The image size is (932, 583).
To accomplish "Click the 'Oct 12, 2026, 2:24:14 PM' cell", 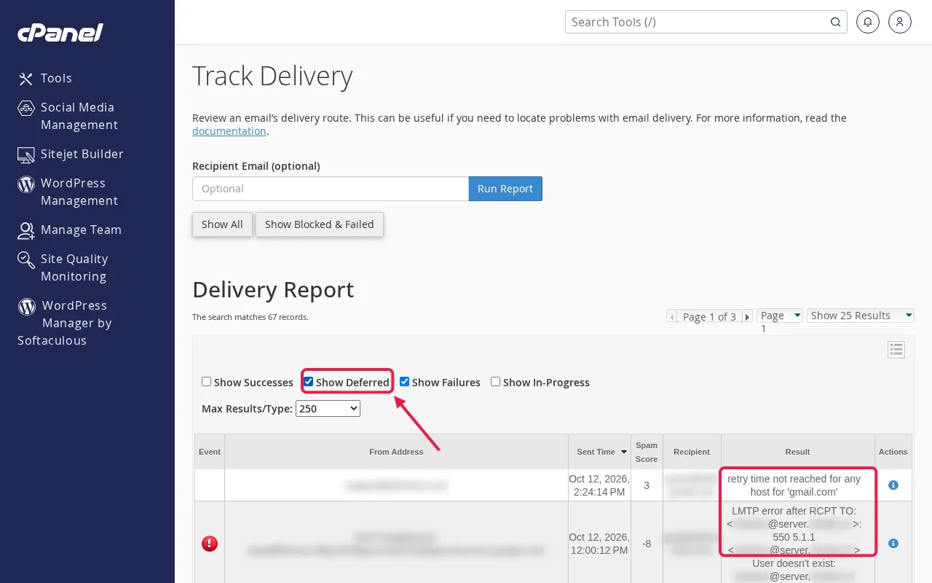I will tap(601, 485).
